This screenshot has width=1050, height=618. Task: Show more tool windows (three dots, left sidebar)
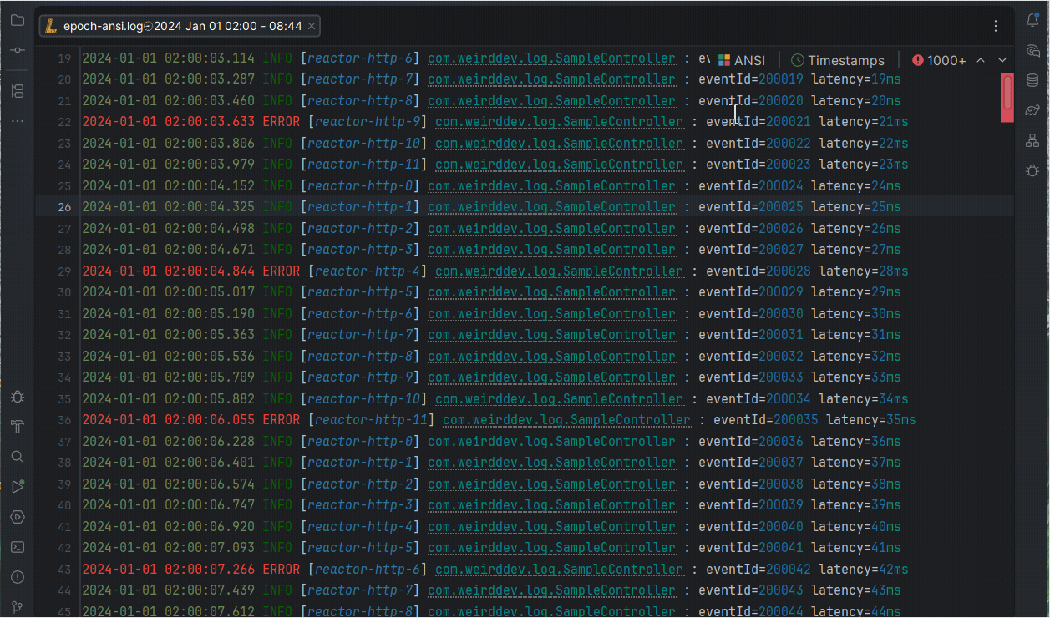[18, 121]
